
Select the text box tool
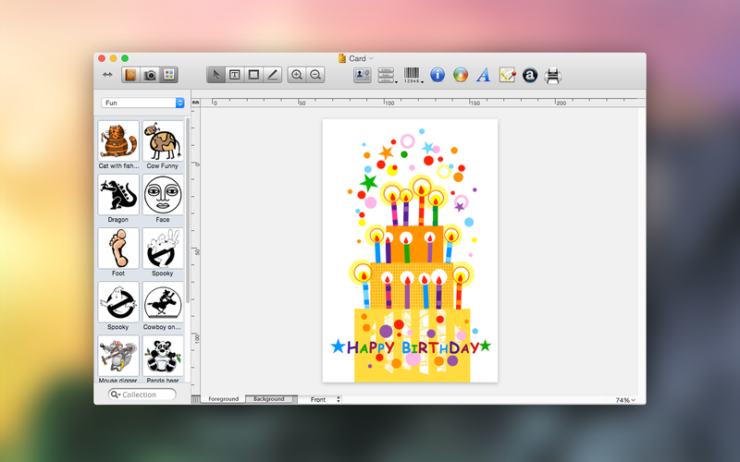point(235,75)
